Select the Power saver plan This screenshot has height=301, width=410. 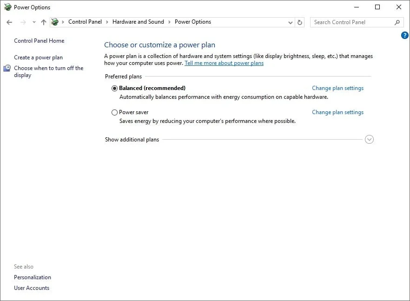coord(114,112)
